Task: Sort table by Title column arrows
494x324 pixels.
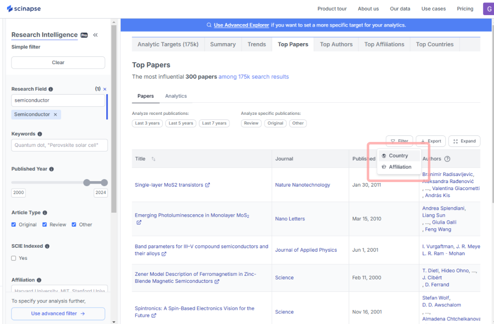Action: (153, 159)
